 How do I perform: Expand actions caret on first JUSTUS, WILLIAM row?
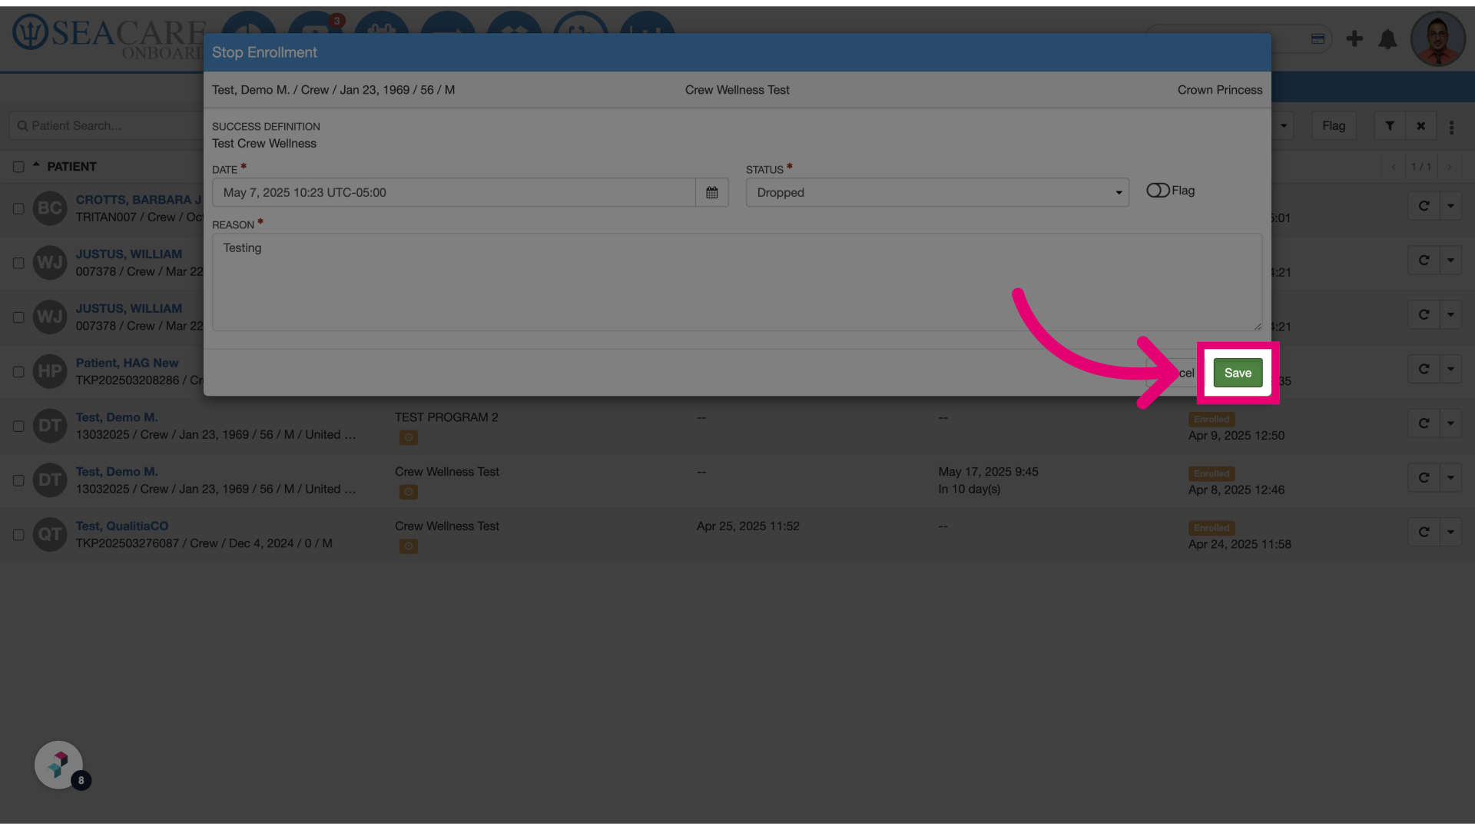click(x=1450, y=261)
